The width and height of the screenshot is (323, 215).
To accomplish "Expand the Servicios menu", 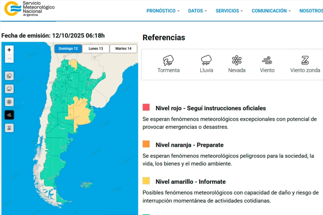I will pyautogui.click(x=229, y=11).
